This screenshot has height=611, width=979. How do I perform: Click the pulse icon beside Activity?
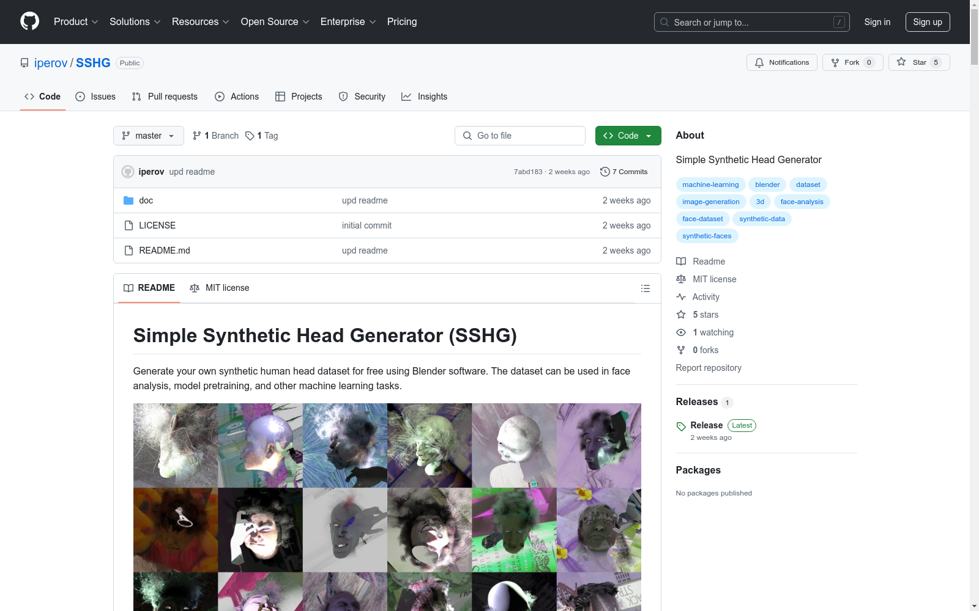pos(681,297)
